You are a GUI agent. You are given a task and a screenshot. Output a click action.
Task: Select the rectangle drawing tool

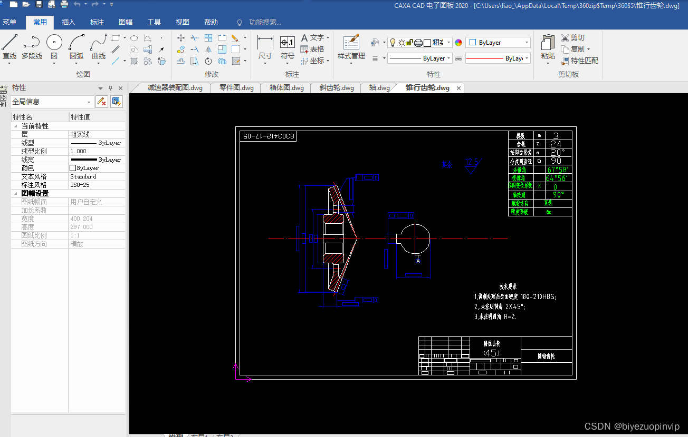[116, 38]
